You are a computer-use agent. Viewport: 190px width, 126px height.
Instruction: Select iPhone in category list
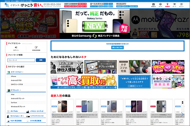coord(13,76)
